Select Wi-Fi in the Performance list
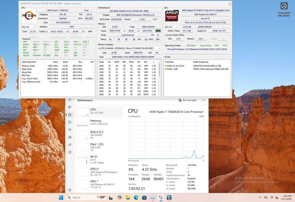Viewport: 295px width, 202px height. coord(99,159)
